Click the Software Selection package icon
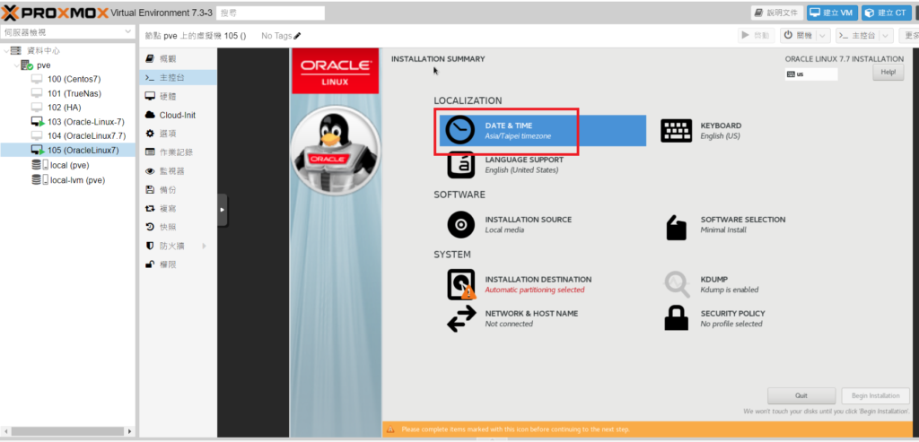 676,227
